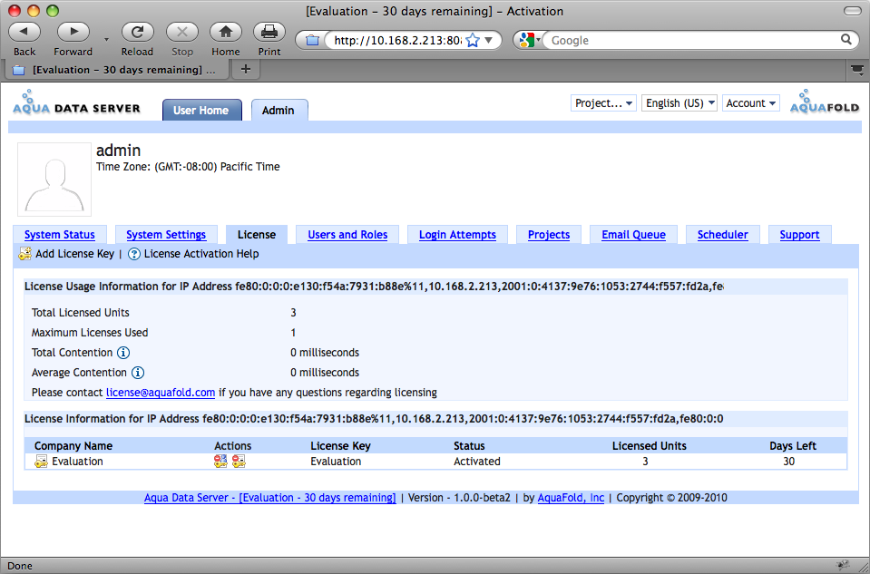Open the Users and Roles tab
Viewport: 870px width, 574px height.
tap(347, 235)
